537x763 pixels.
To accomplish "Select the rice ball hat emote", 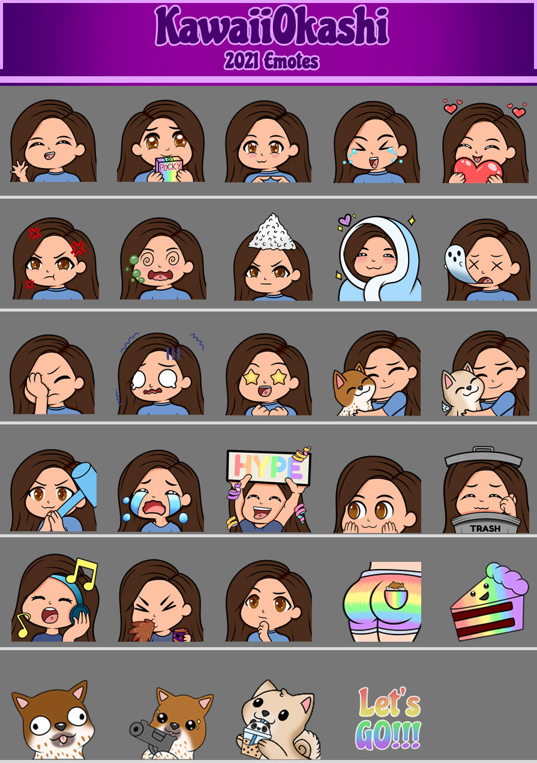I will pyautogui.click(x=272, y=258).
